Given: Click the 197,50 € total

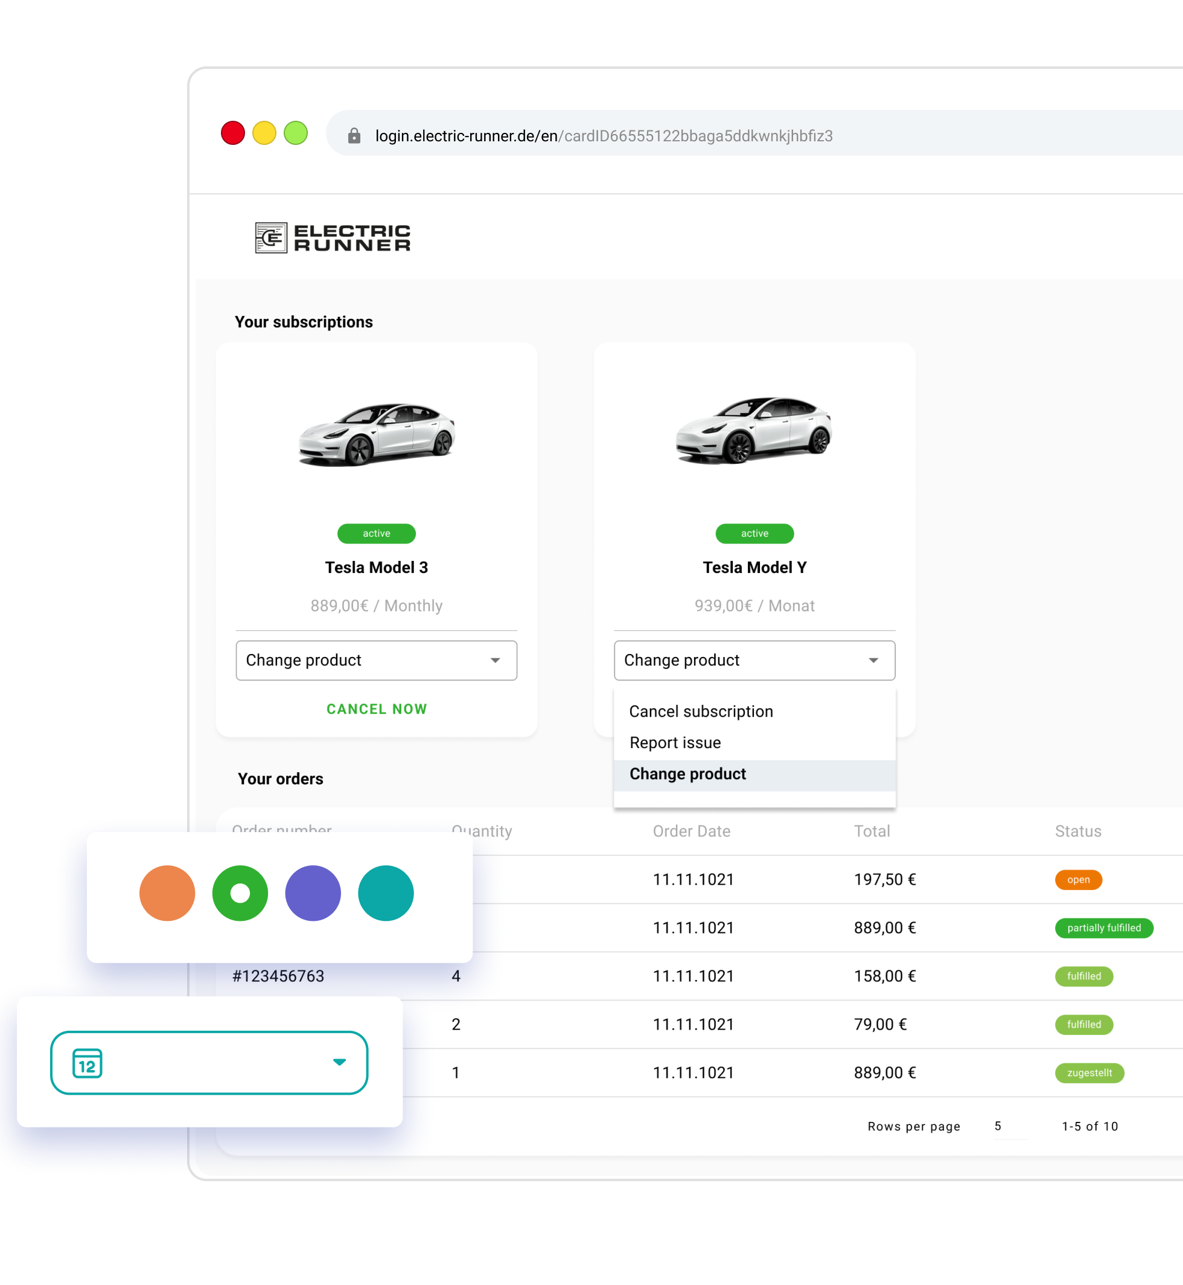Looking at the screenshot, I should (885, 880).
